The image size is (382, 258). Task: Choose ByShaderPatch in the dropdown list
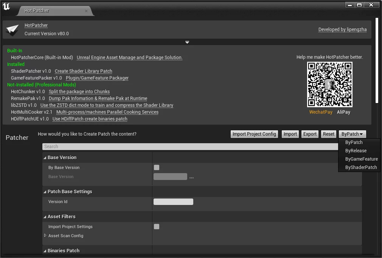pos(361,167)
